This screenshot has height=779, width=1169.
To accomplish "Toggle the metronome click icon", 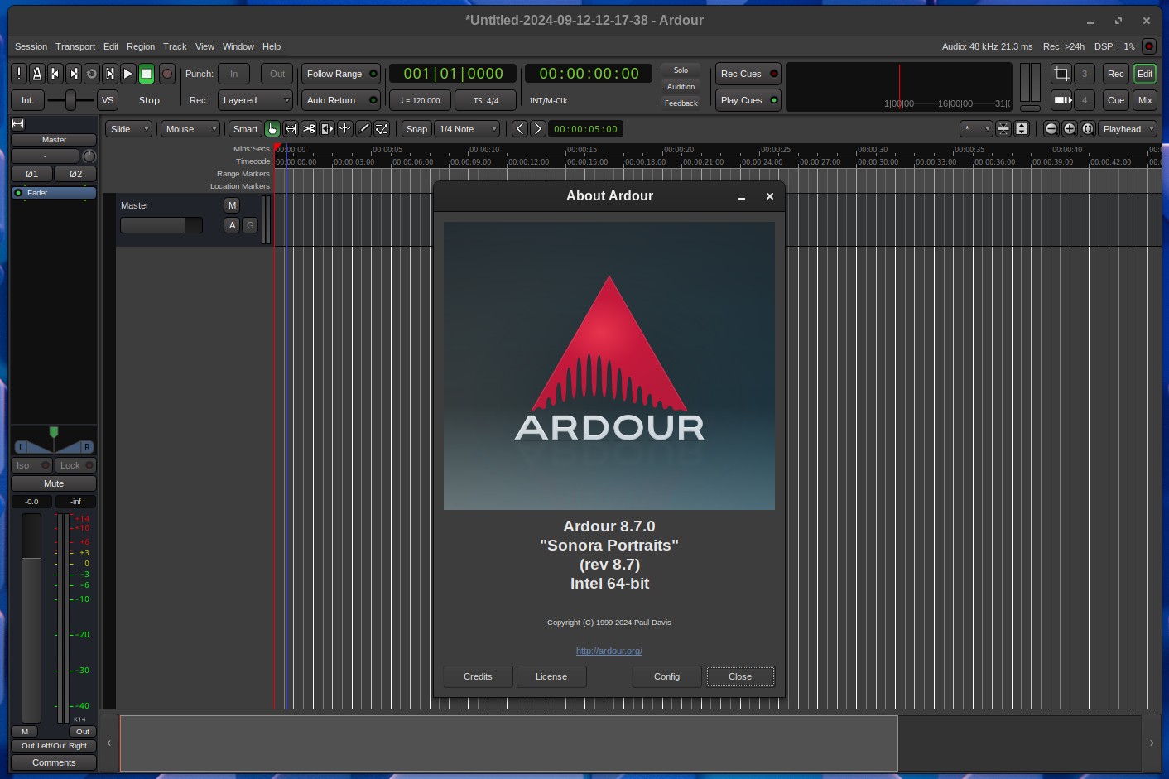I will [37, 74].
